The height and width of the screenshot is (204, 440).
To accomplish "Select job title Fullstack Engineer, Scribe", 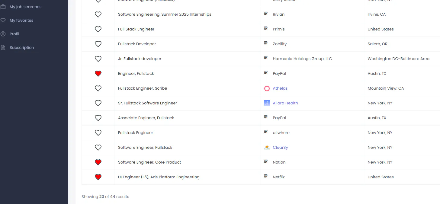I will pyautogui.click(x=143, y=88).
